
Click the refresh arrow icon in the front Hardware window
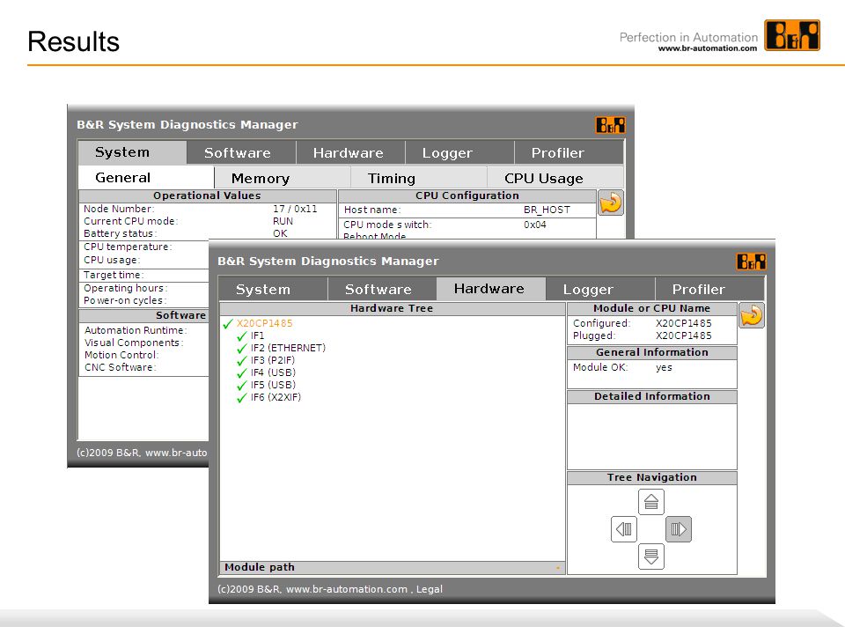tap(751, 315)
